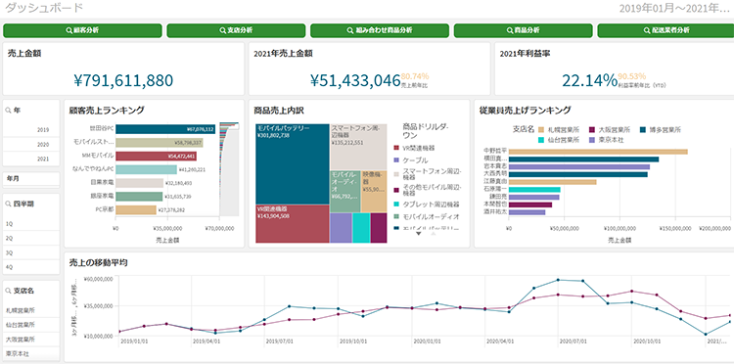
Task: Open the 商品分析 sheet button
Action: (524, 30)
